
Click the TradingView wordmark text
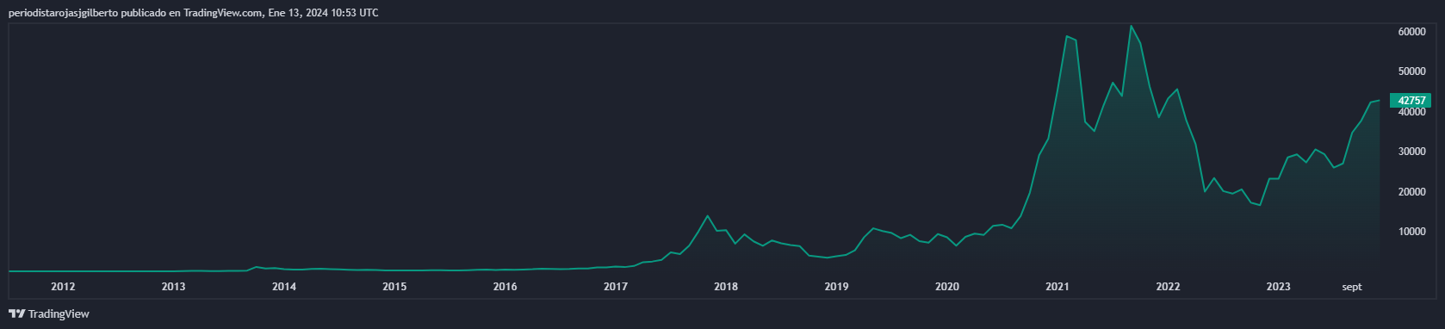click(59, 314)
